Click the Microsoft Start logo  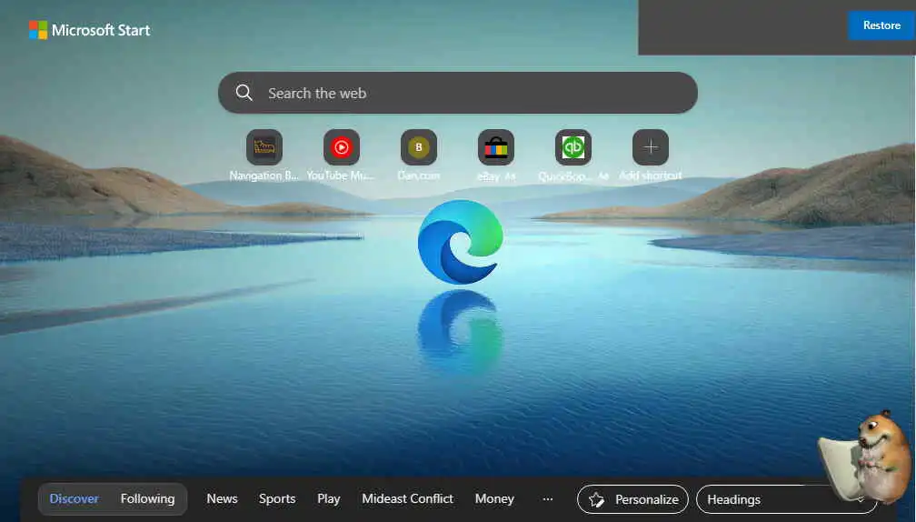(89, 30)
